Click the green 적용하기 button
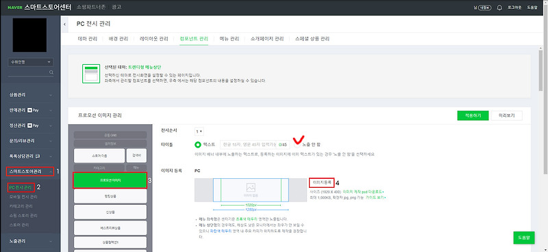This screenshot has height=252, width=548. [x=473, y=115]
